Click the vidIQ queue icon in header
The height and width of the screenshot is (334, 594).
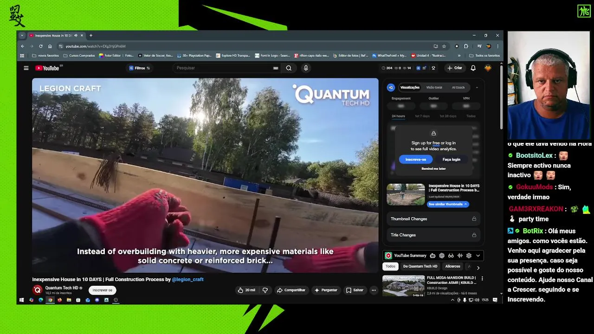424,68
